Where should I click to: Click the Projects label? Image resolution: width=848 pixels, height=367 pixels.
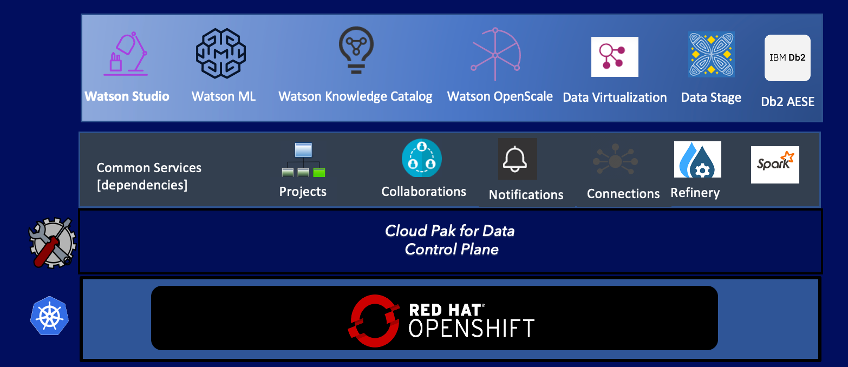click(303, 192)
